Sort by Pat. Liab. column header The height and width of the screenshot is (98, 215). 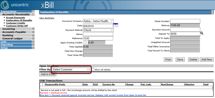(146, 84)
